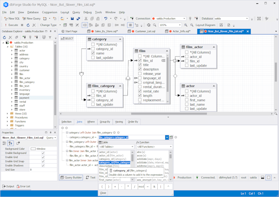Click the Background Color swatch

(33, 149)
